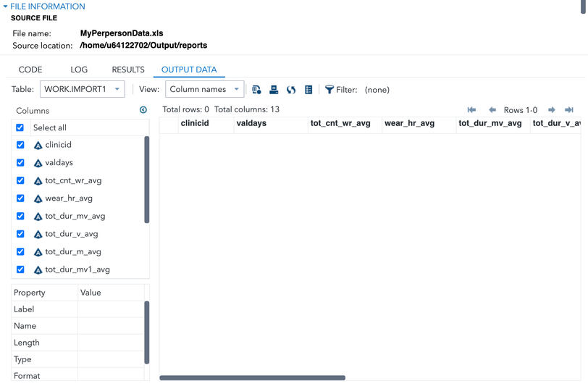Click the table properties icon in toolbar

tap(256, 90)
